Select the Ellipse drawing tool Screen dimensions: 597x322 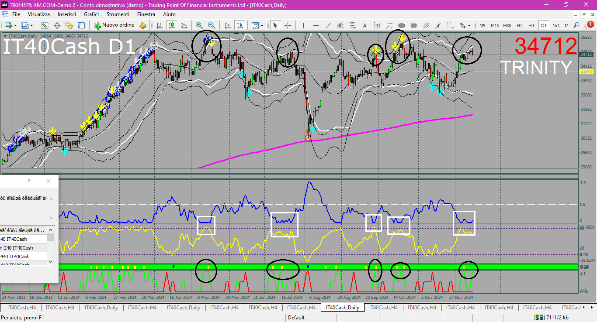click(x=402, y=25)
